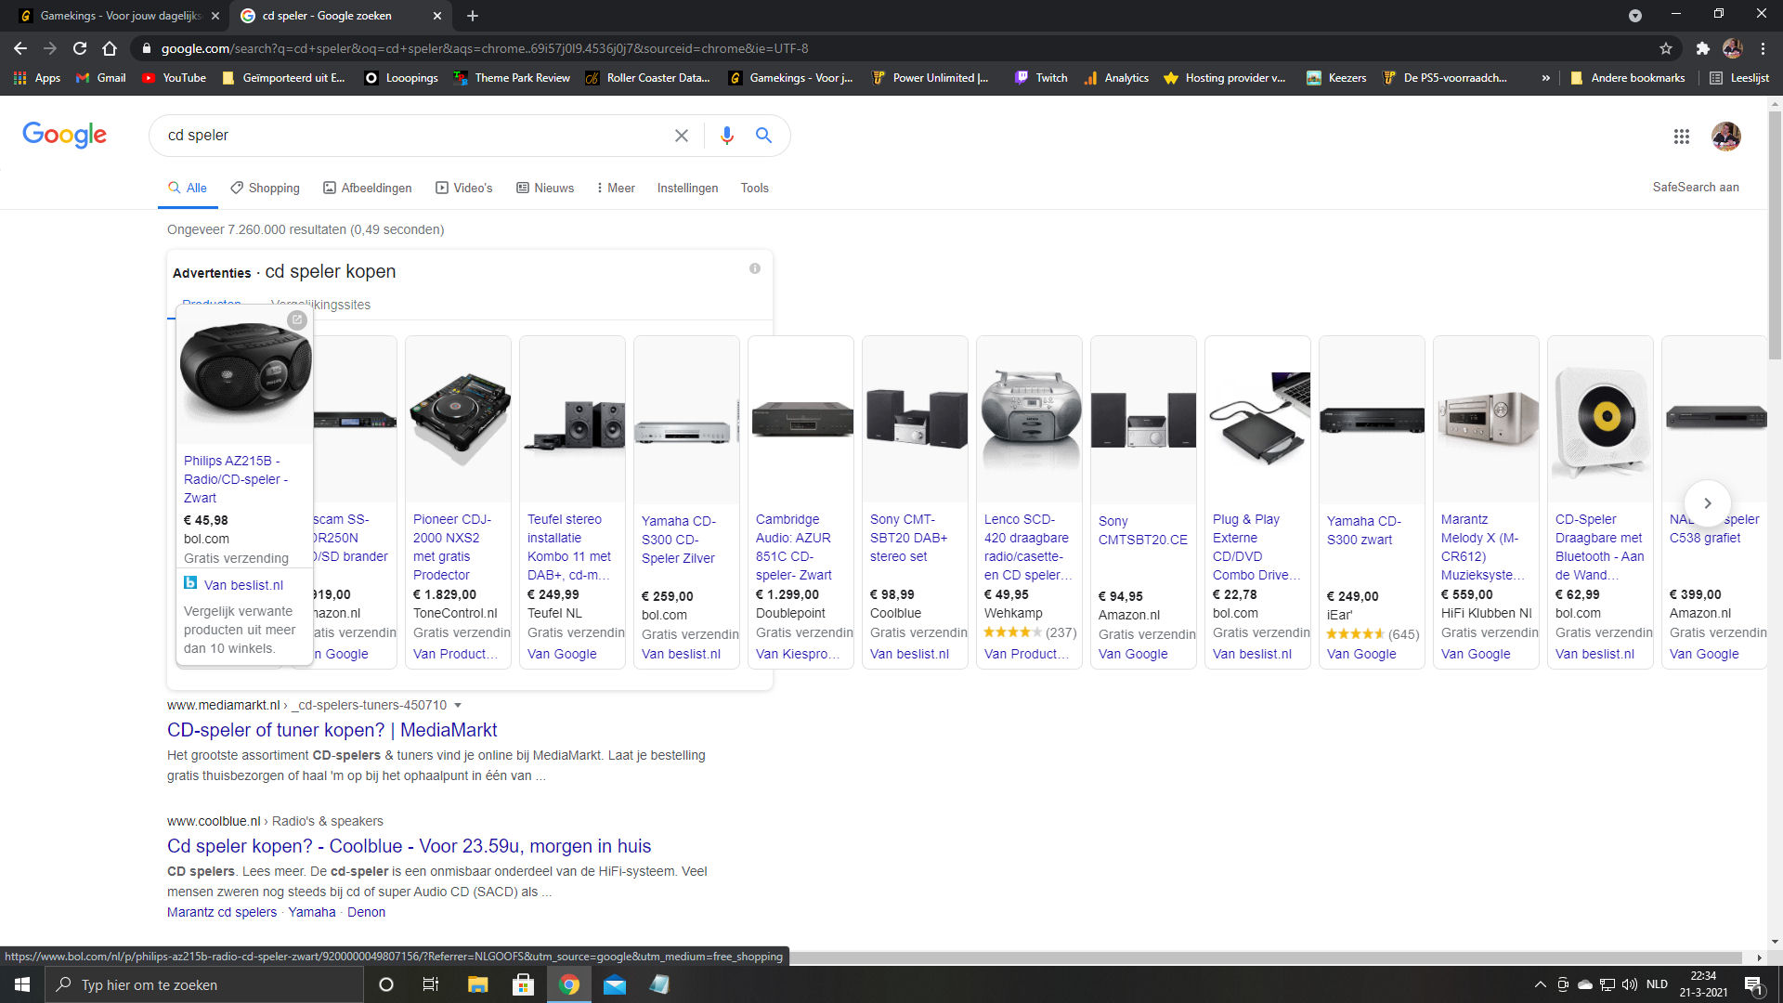
Task: Open the Chrome three-dot menu
Action: tap(1763, 48)
